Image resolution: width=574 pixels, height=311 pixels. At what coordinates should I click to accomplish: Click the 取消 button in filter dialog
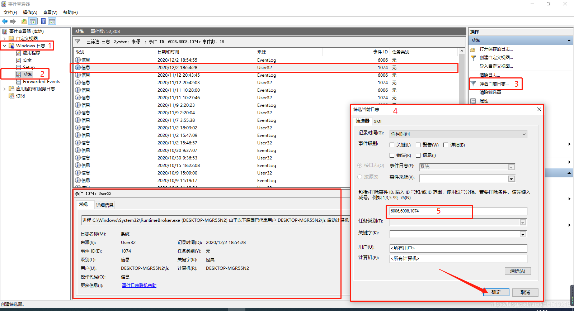click(x=525, y=292)
